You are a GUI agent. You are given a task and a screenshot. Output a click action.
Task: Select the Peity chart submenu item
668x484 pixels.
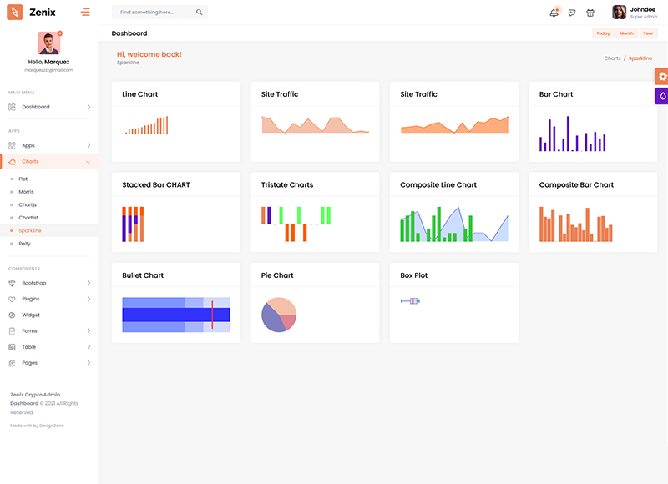[25, 244]
